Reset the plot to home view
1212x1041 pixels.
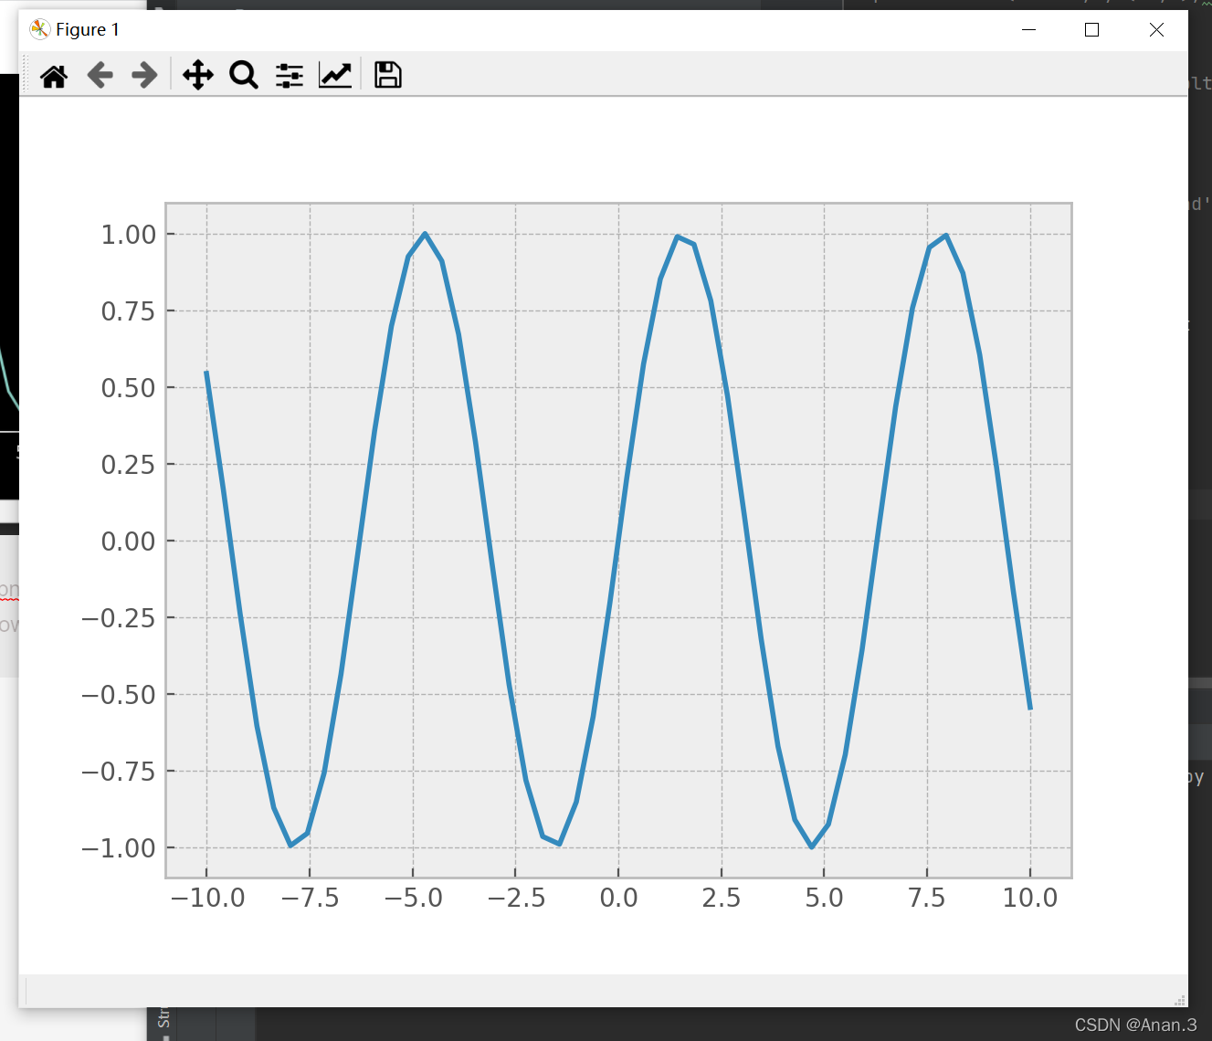tap(54, 76)
